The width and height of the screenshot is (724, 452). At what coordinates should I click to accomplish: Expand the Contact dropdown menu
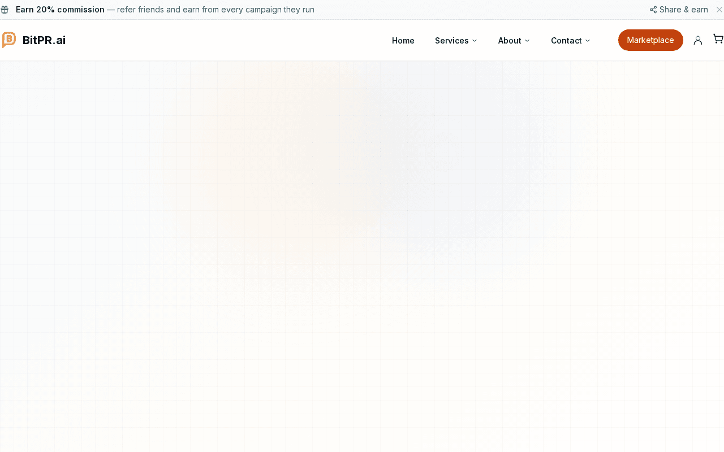[570, 41]
